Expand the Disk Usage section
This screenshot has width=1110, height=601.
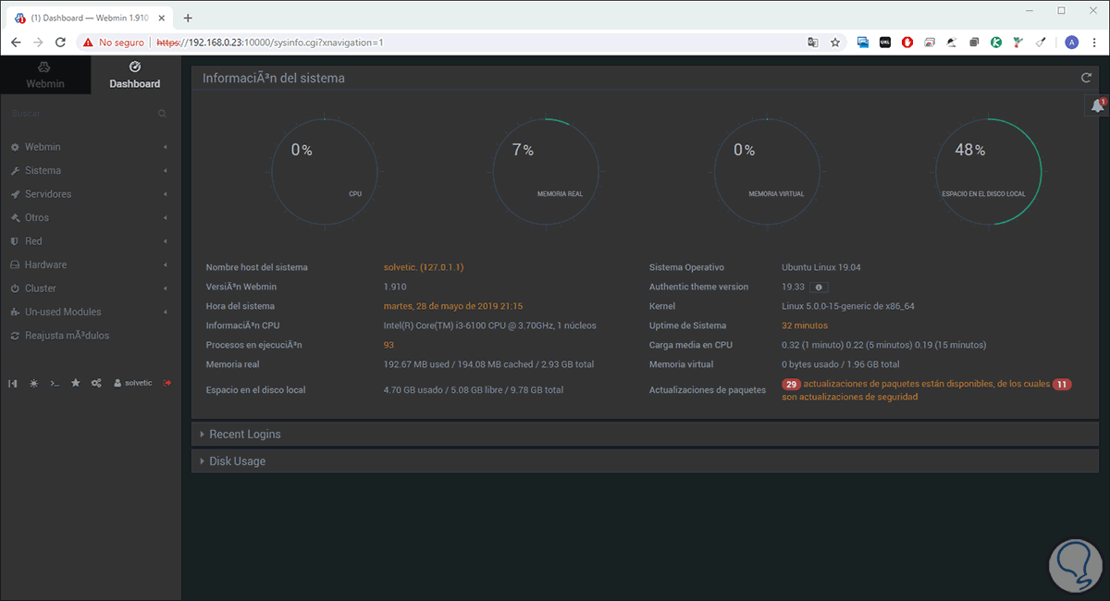click(645, 460)
